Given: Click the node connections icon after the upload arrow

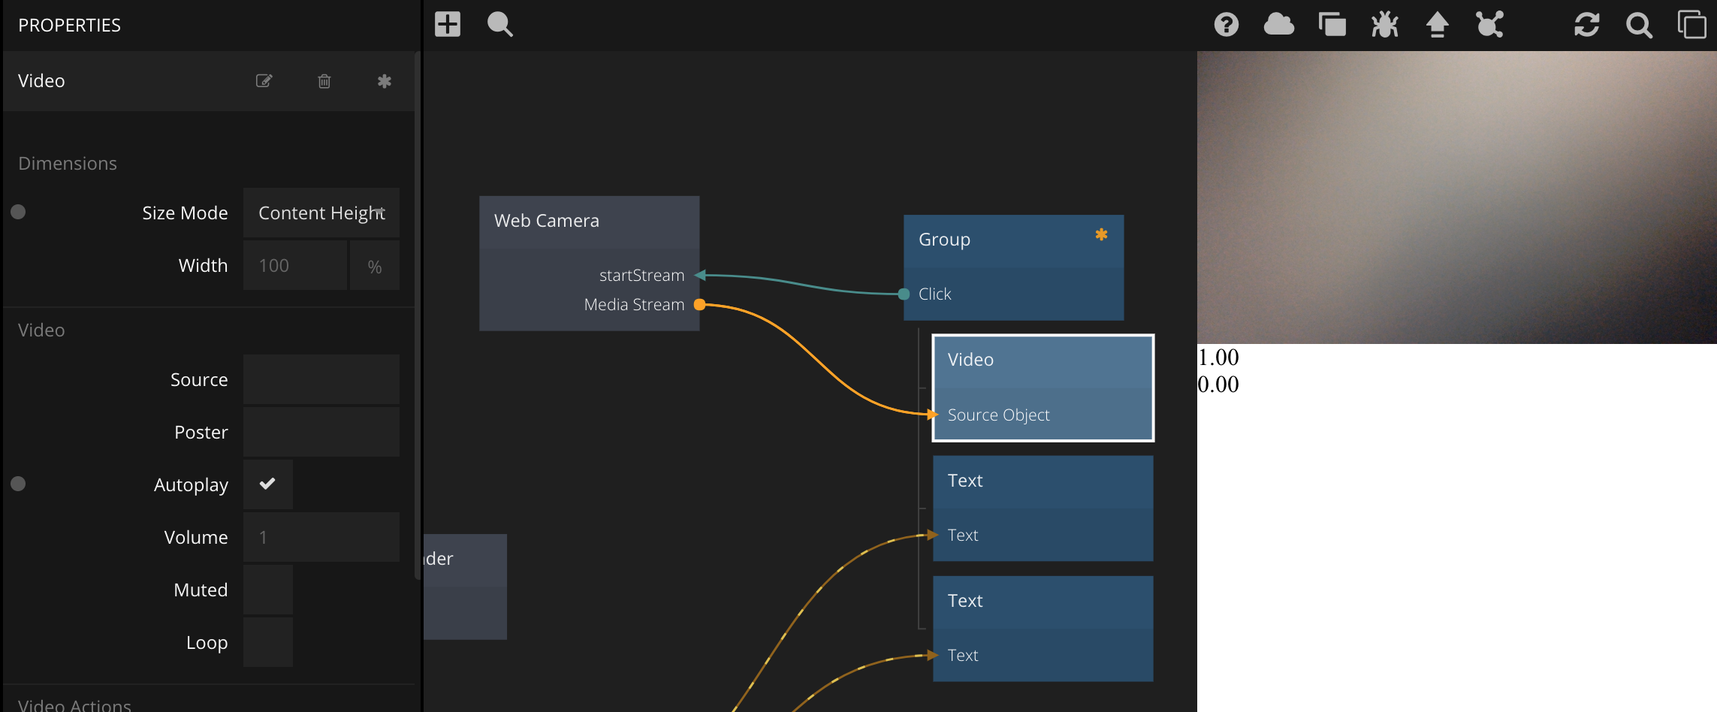Looking at the screenshot, I should 1489,25.
